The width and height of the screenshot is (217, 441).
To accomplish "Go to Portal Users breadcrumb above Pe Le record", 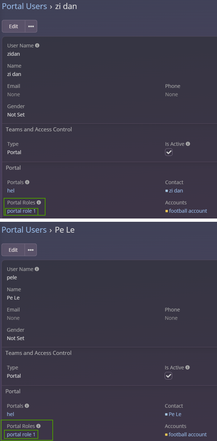I will (x=24, y=230).
